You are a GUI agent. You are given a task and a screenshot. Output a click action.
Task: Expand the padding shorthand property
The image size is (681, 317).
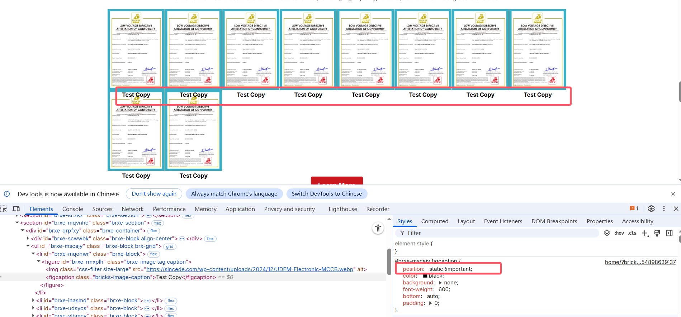pyautogui.click(x=431, y=303)
